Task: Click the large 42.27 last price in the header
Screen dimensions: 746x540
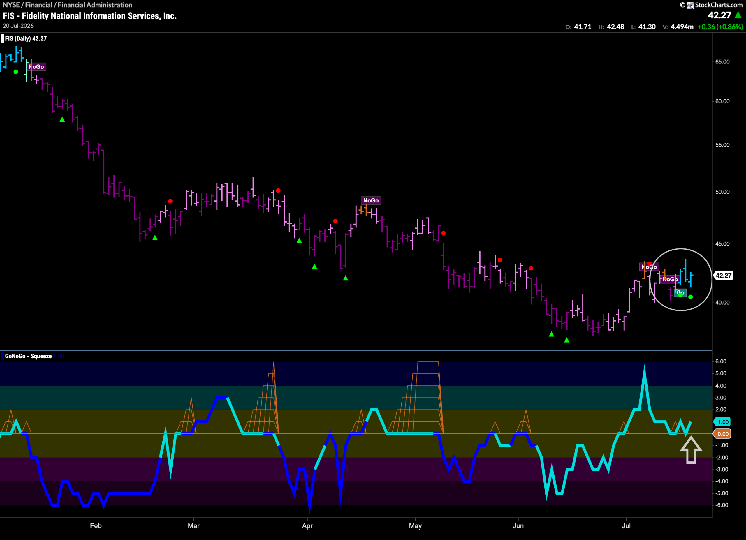Action: (720, 15)
